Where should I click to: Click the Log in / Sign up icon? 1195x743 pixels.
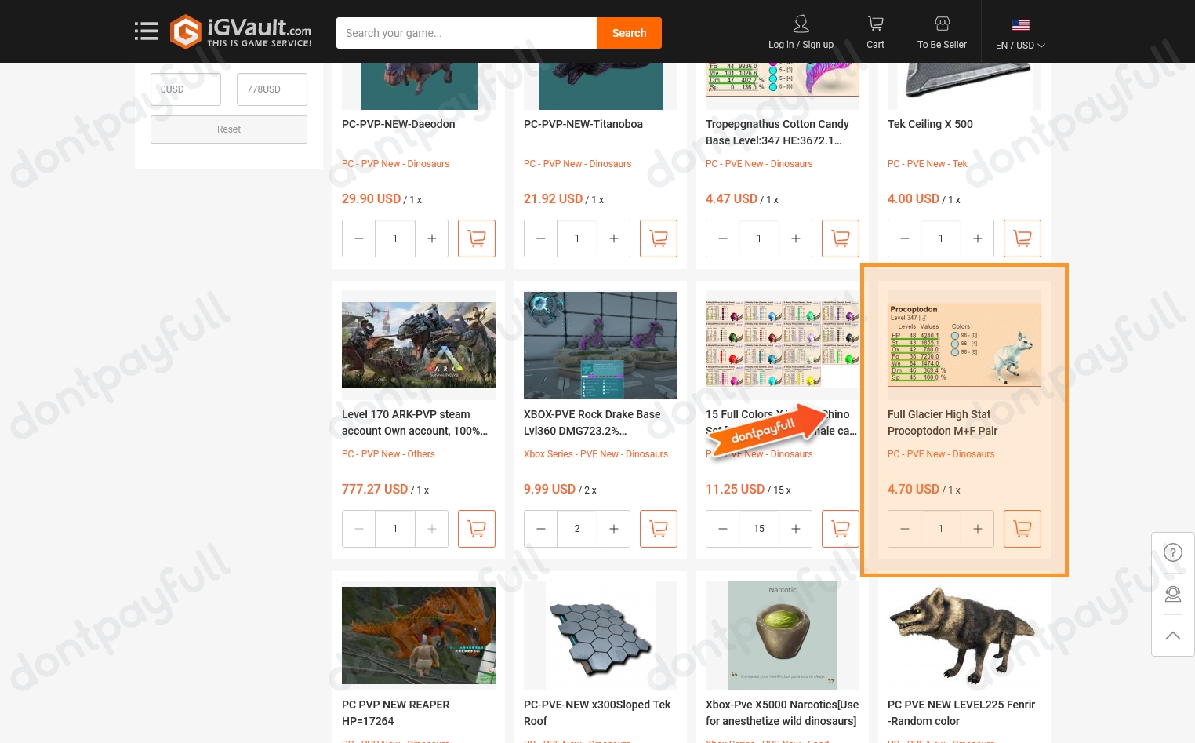(x=801, y=32)
